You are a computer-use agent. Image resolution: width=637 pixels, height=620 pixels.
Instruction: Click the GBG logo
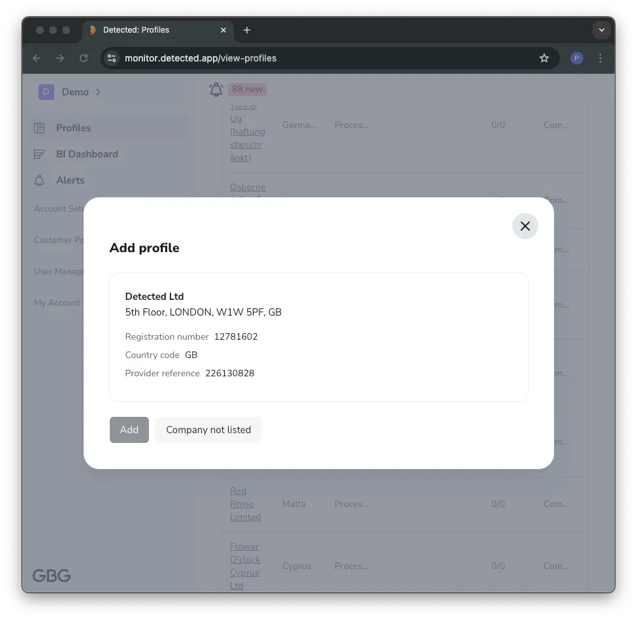tap(52, 576)
